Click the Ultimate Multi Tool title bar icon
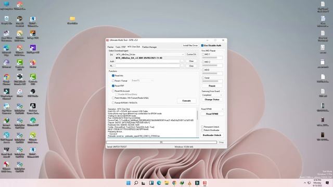This screenshot has width=333, height=187. point(108,40)
